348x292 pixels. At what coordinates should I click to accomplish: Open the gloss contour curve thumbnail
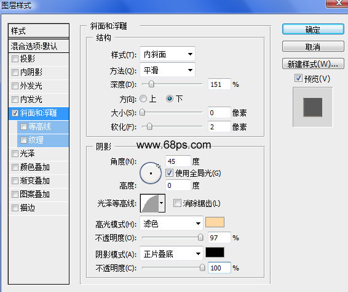pyautogui.click(x=150, y=203)
